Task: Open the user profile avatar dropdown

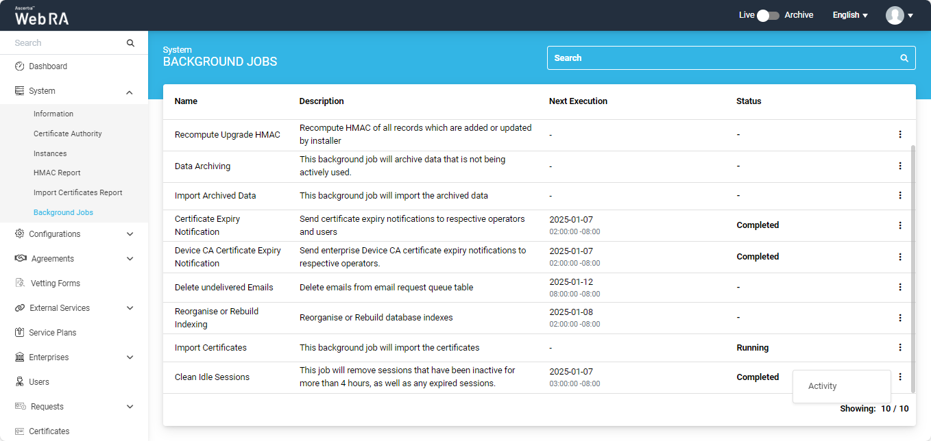Action: 899,15
